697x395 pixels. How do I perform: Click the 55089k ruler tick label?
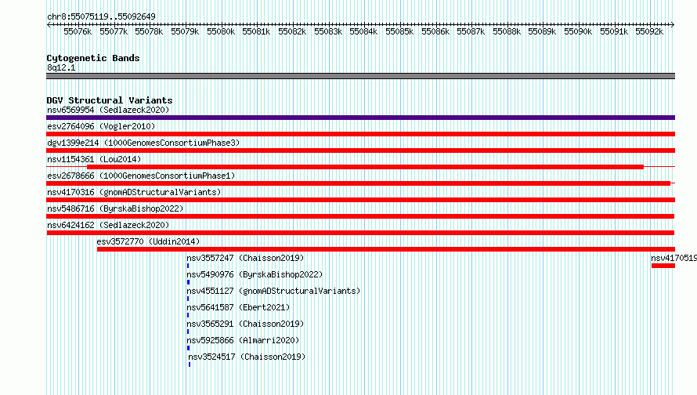point(542,31)
